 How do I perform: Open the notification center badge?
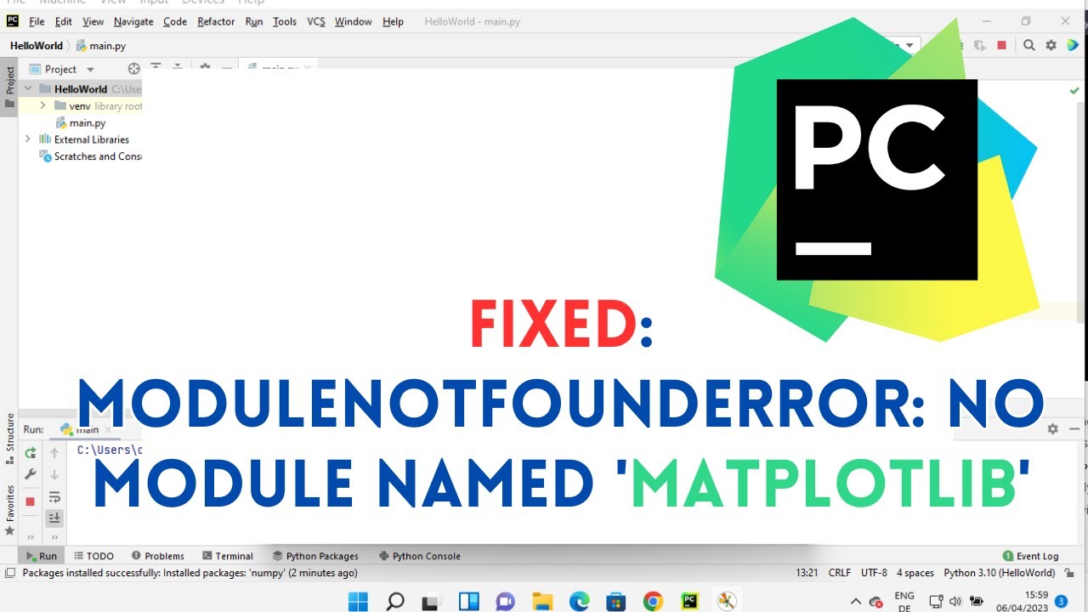[x=1061, y=601]
